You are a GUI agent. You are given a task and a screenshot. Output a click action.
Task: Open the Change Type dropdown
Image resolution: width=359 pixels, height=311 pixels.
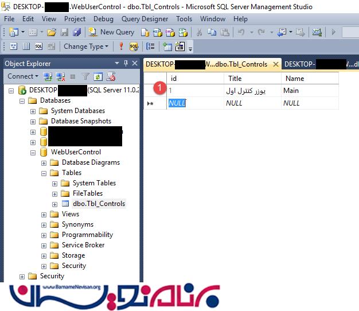pyautogui.click(x=86, y=46)
